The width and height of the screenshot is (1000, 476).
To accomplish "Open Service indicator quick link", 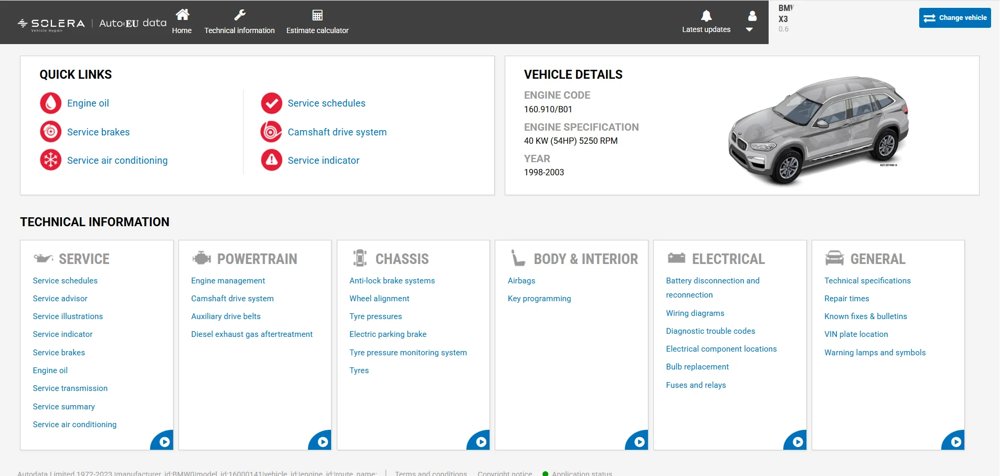I will click(x=323, y=161).
